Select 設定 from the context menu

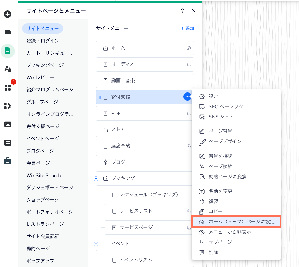[214, 97]
